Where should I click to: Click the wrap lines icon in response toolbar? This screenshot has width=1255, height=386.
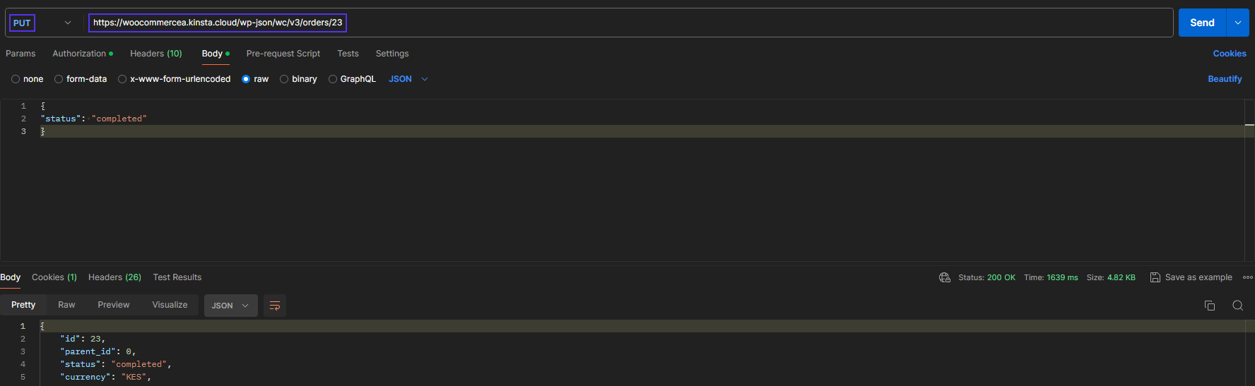pos(275,306)
